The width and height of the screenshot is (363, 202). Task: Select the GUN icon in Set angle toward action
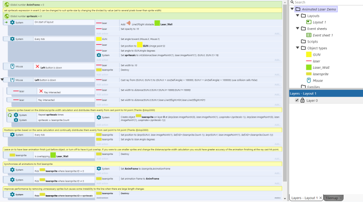click(x=99, y=39)
